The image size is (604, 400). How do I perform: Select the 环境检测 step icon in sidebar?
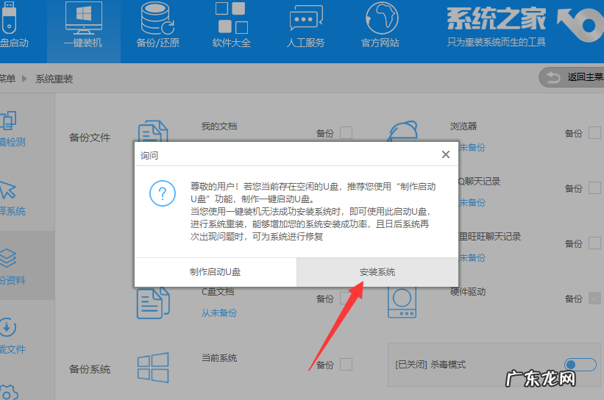tap(9, 121)
